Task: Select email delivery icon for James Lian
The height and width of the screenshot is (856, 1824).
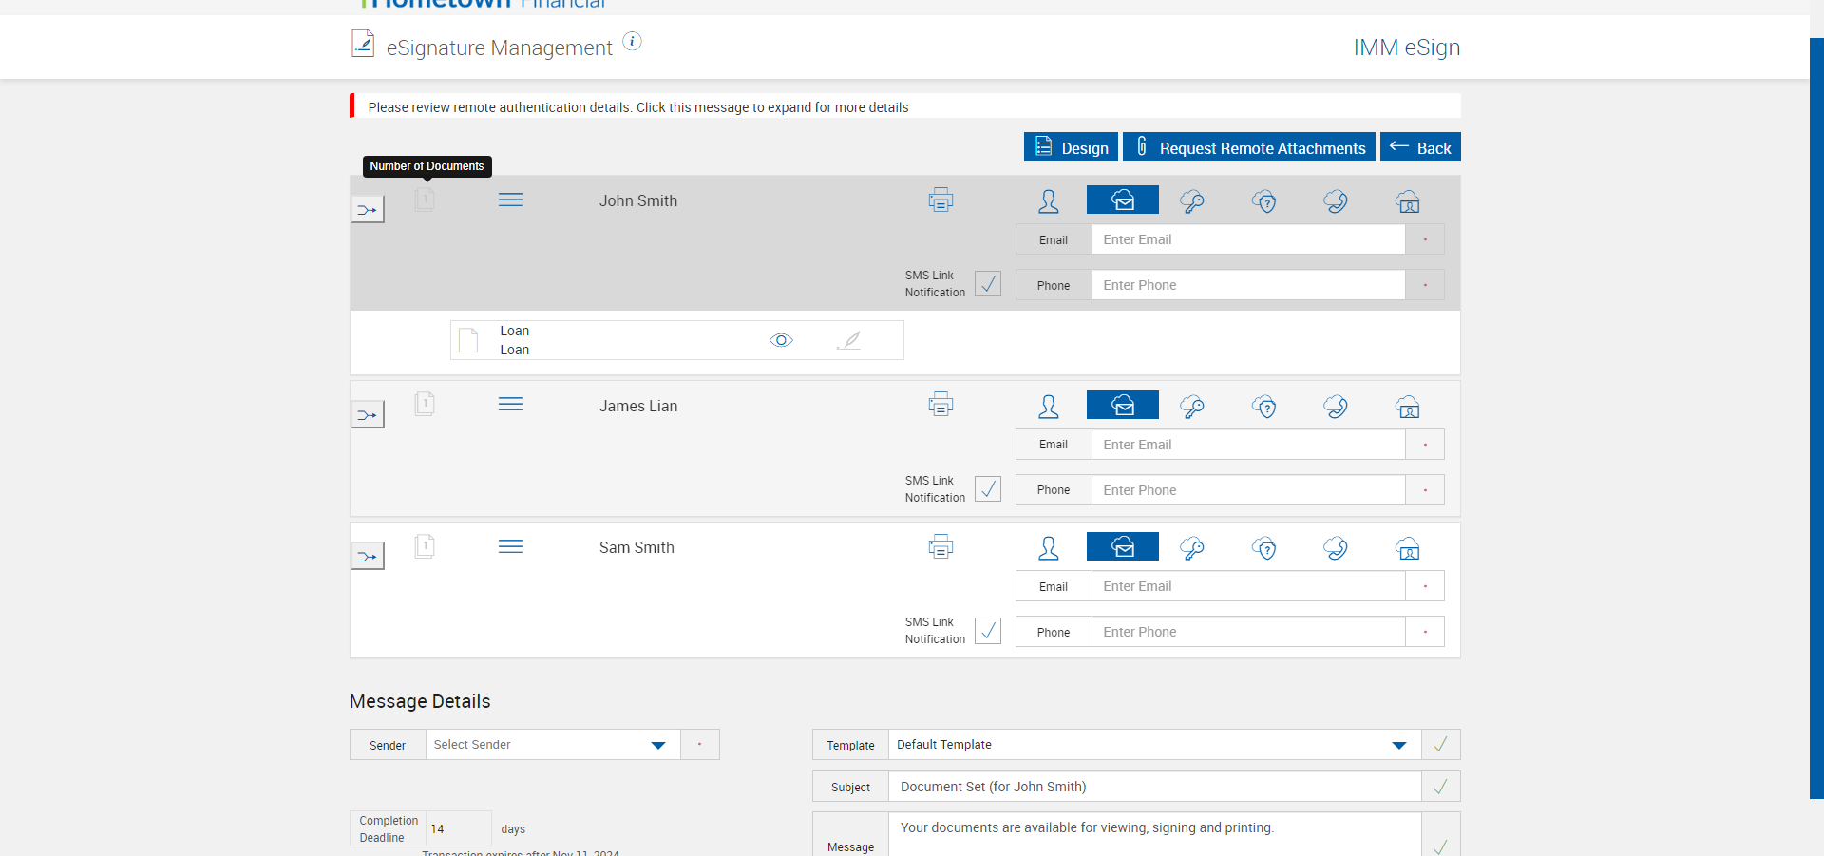Action: (1122, 406)
